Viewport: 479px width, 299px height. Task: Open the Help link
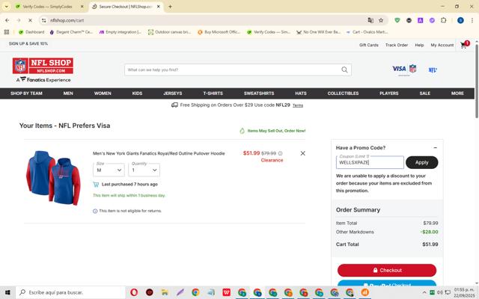[x=419, y=45]
